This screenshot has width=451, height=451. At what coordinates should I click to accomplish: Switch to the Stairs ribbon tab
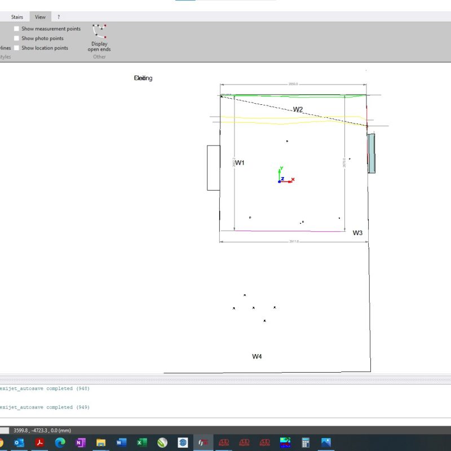pyautogui.click(x=17, y=17)
